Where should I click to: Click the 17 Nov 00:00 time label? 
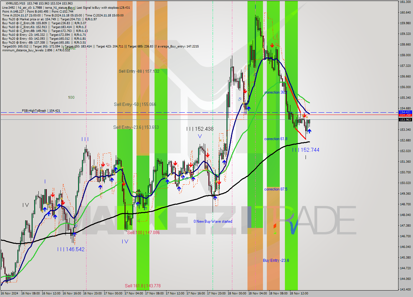113,293
